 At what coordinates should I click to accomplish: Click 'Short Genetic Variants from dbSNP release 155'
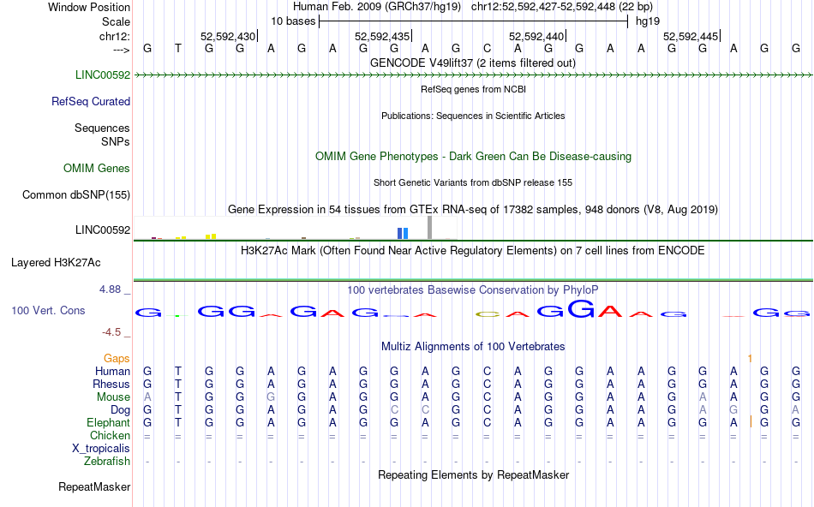click(473, 182)
